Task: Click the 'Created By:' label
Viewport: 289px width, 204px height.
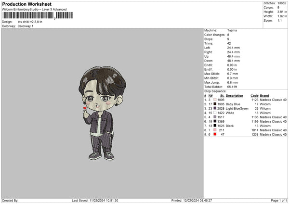Action: point(10,200)
